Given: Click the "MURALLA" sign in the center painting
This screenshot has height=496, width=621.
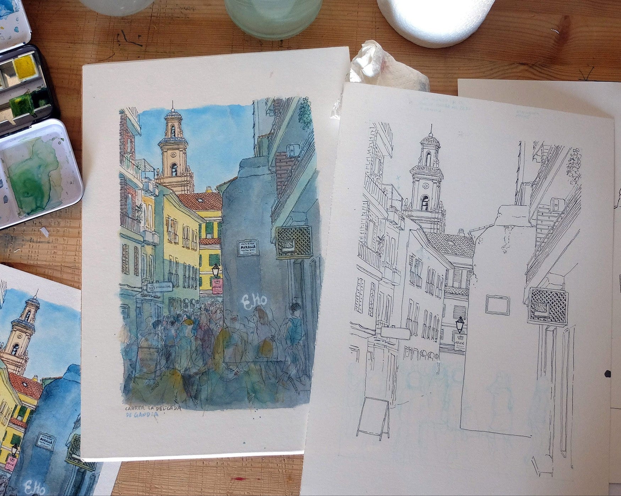Looking at the screenshot, I should pos(248,248).
